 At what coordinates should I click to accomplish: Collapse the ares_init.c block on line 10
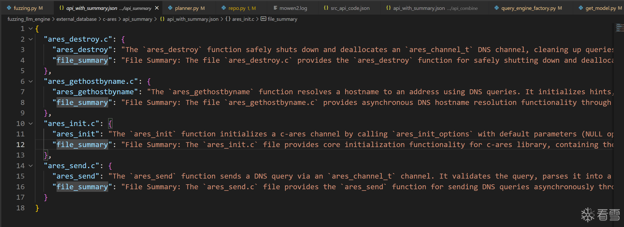point(31,124)
